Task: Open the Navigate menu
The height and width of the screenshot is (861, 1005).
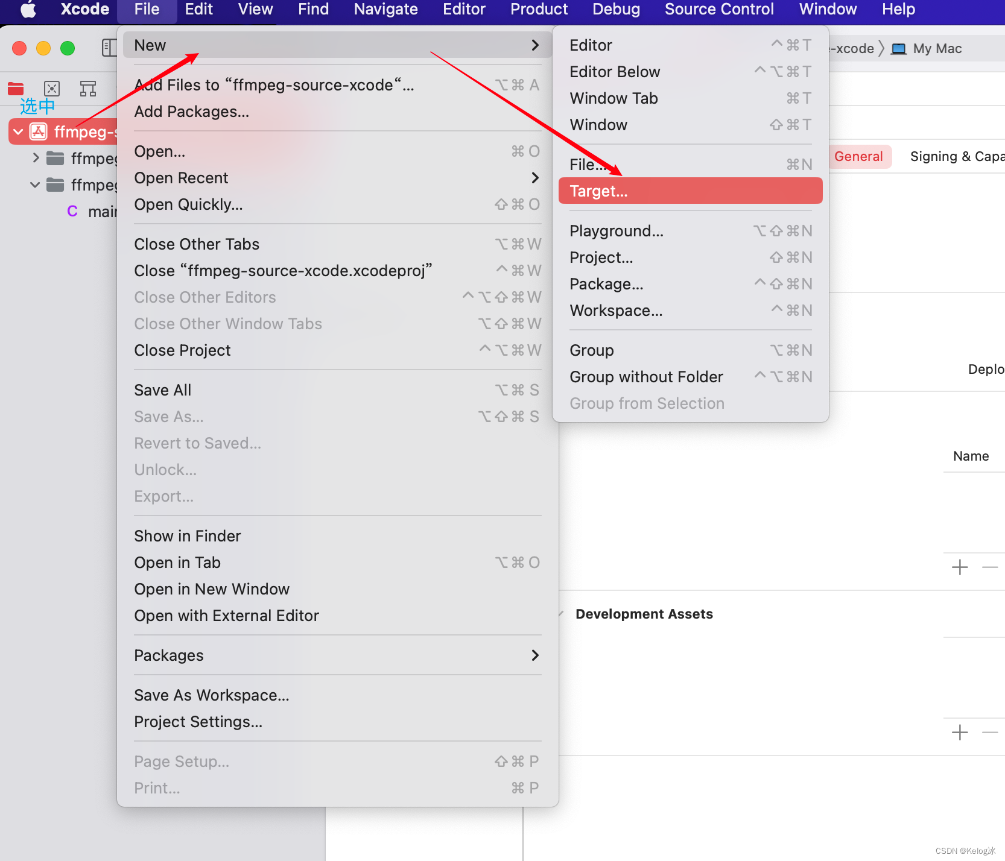Action: [385, 10]
